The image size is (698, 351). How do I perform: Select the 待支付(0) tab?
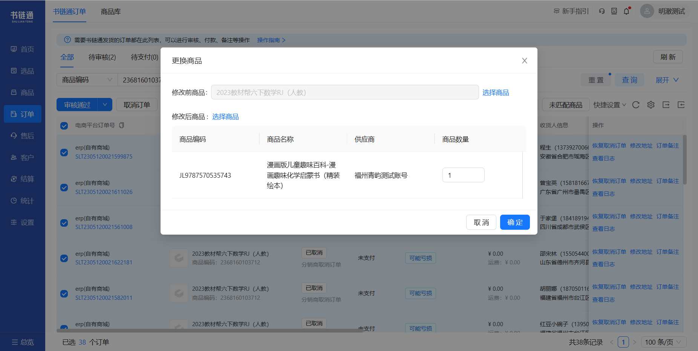[145, 57]
